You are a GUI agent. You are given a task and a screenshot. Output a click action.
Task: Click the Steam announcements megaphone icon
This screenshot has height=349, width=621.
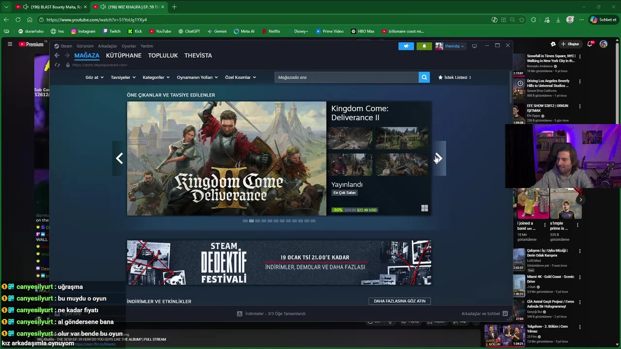406,46
